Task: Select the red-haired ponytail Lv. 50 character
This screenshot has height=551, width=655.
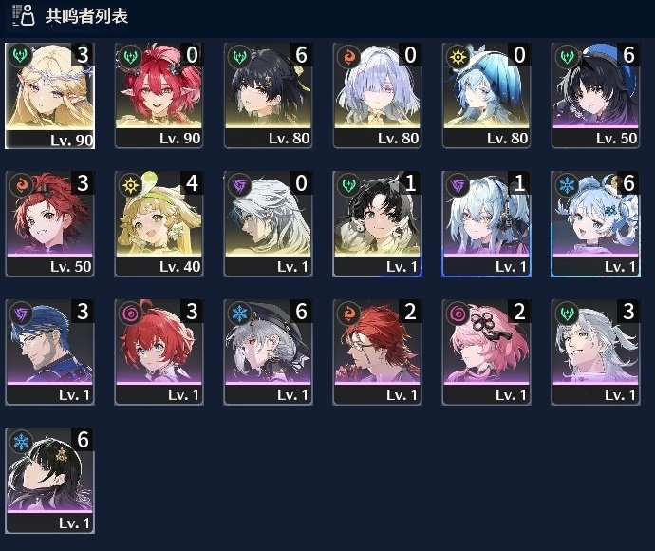Action: tap(49, 224)
